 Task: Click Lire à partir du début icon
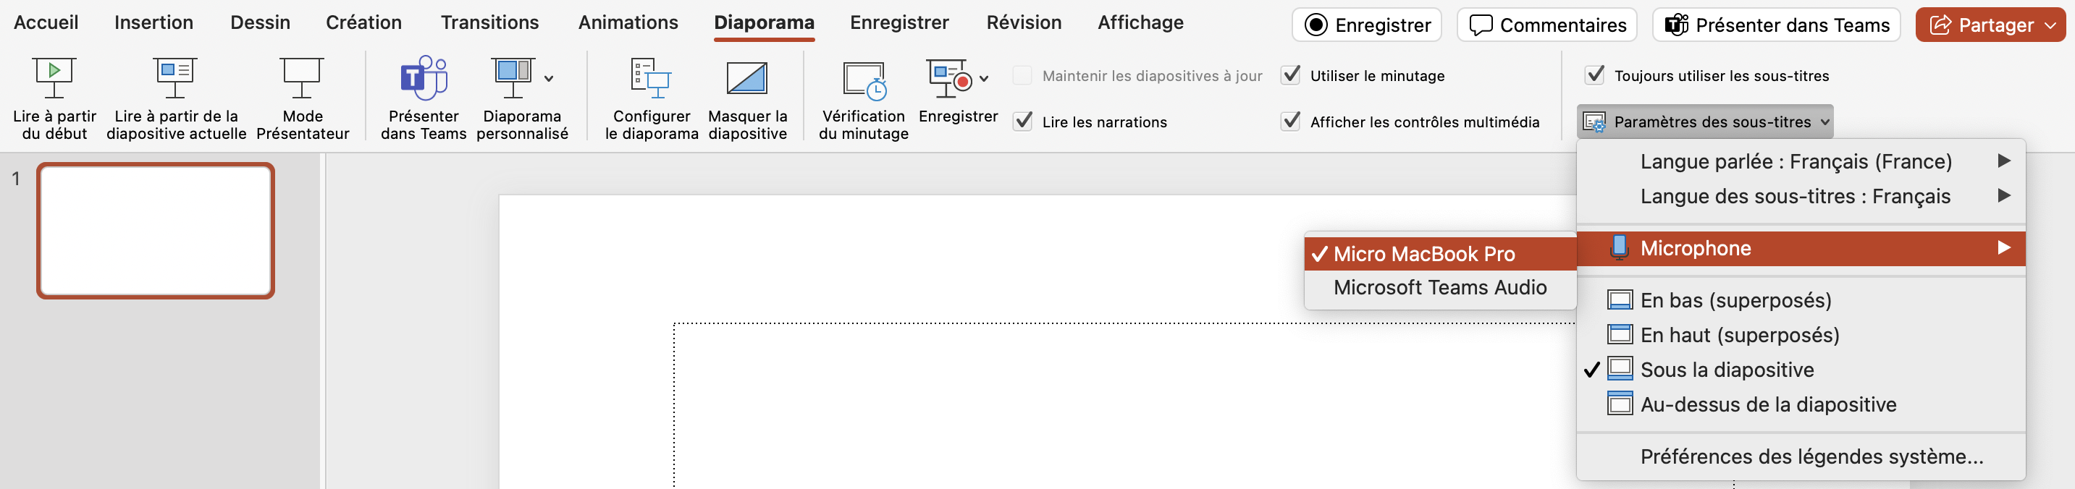[54, 79]
